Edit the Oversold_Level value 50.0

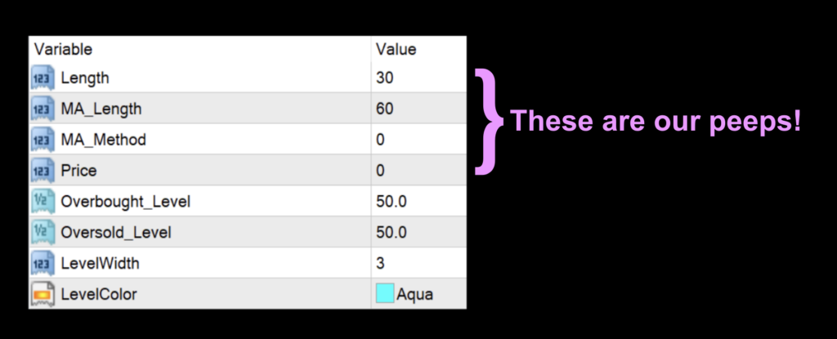[x=392, y=233]
